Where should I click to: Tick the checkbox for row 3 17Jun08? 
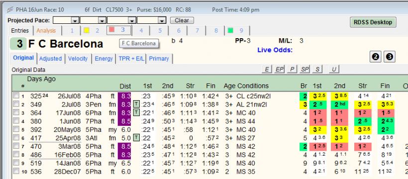(16, 113)
